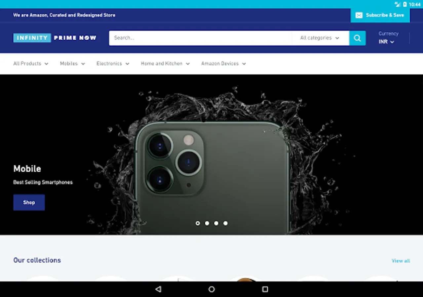The width and height of the screenshot is (423, 297).
Task: Tap the Android home circle button
Action: [211, 289]
